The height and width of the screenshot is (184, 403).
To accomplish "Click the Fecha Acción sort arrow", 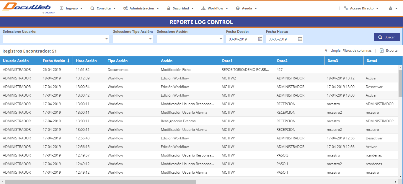I will coord(68,61).
